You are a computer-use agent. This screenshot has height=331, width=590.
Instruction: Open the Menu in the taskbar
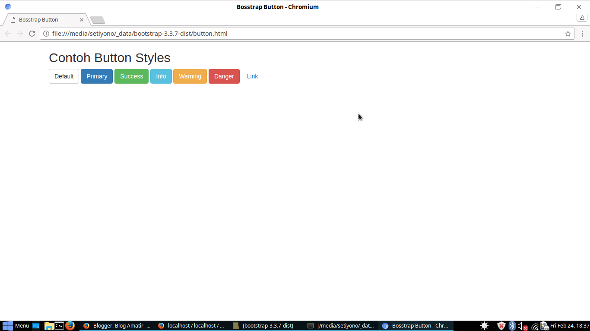click(18, 325)
